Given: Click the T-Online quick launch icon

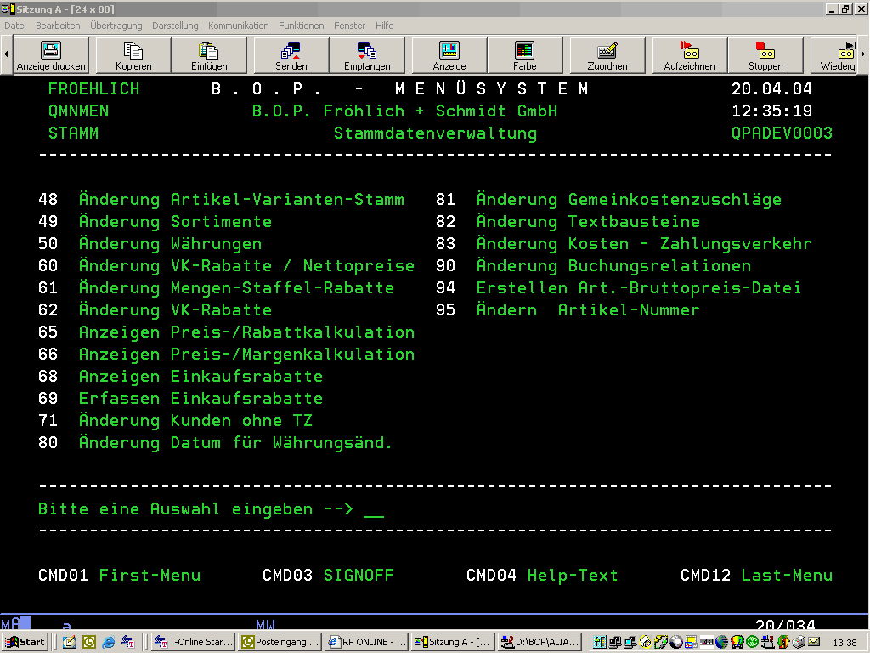Looking at the screenshot, I should coord(127,643).
